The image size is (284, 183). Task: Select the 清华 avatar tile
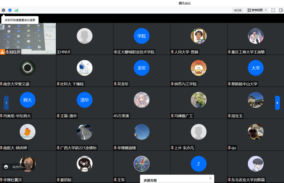pos(84,100)
